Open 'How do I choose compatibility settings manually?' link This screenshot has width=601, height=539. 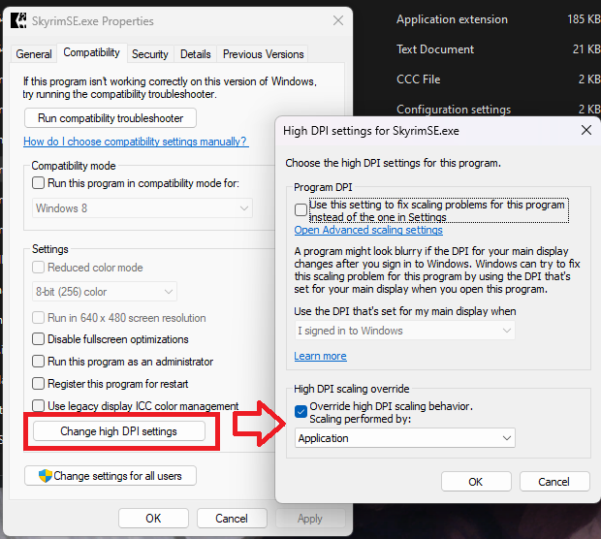[136, 142]
